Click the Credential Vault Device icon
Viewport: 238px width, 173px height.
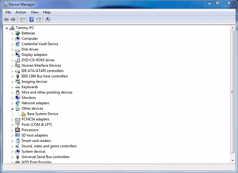[17, 44]
